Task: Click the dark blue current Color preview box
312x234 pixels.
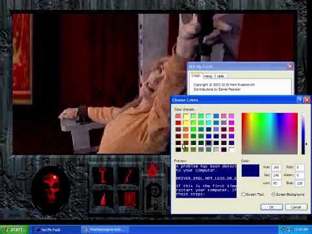Action: [x=250, y=170]
